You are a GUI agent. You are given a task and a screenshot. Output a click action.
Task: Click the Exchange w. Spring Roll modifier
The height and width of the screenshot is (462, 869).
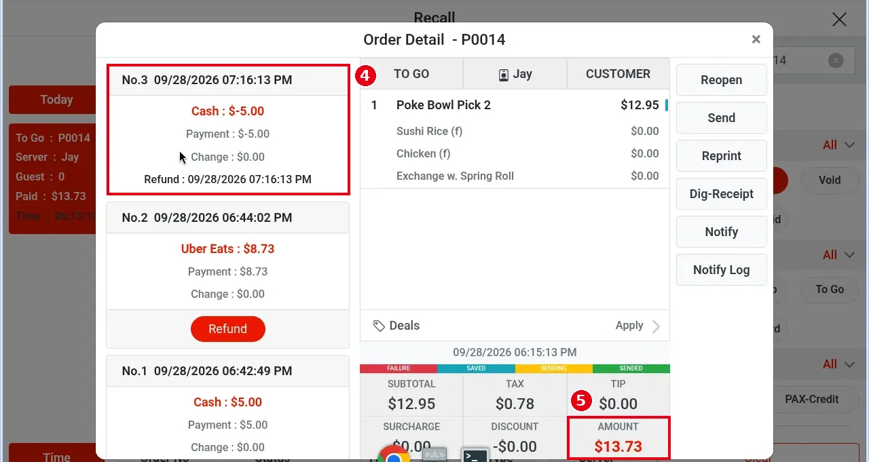(x=455, y=176)
